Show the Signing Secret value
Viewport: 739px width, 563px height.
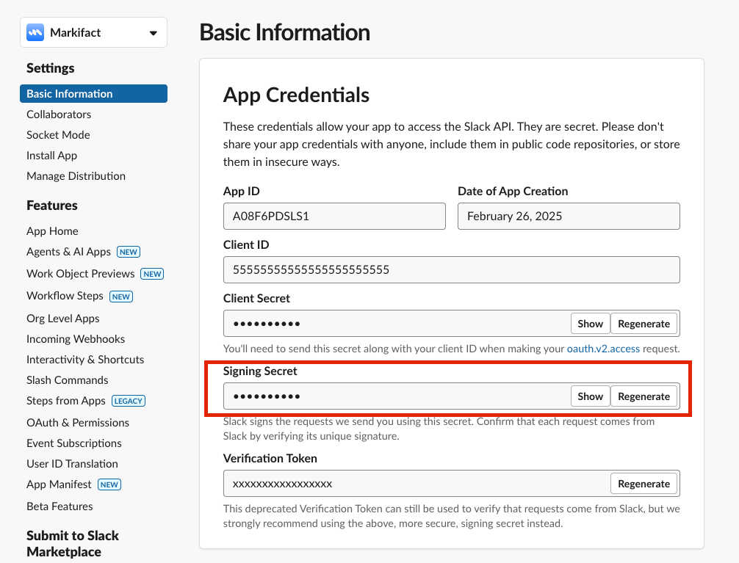(590, 396)
